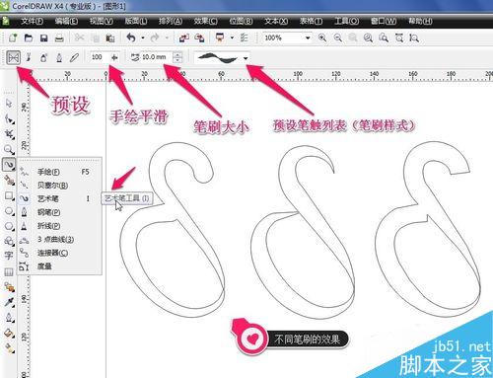Enable Brush mode on property bar
Image resolution: width=493 pixels, height=378 pixels.
(x=29, y=57)
